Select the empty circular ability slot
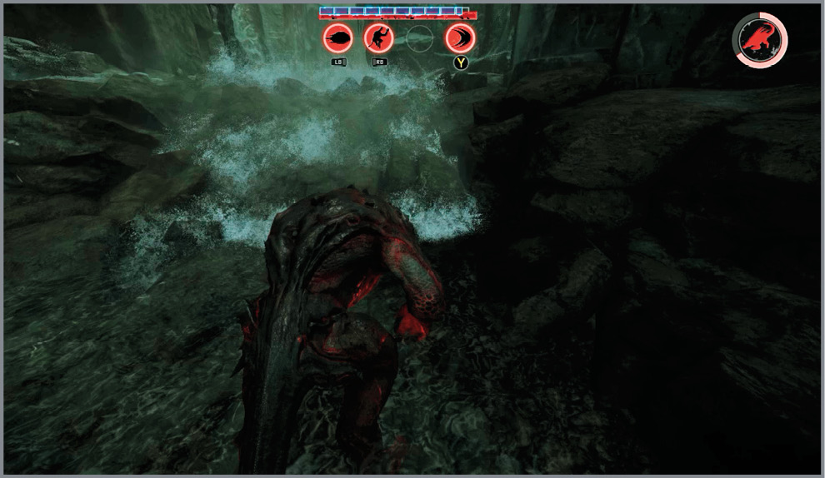The width and height of the screenshot is (825, 478). click(420, 38)
